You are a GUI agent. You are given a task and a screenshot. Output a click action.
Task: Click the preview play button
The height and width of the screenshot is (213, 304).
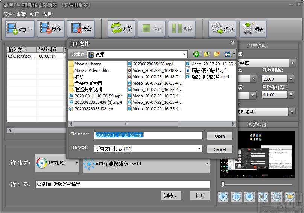[223, 197]
